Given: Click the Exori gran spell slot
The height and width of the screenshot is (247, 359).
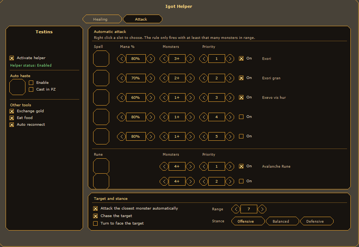Looking at the screenshot, I should (101, 78).
